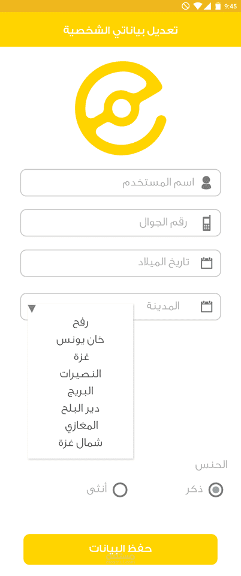Image resolution: width=241 pixels, height=576 pixels.
Task: Click the calendar icon beside المدينة
Action: click(206, 307)
